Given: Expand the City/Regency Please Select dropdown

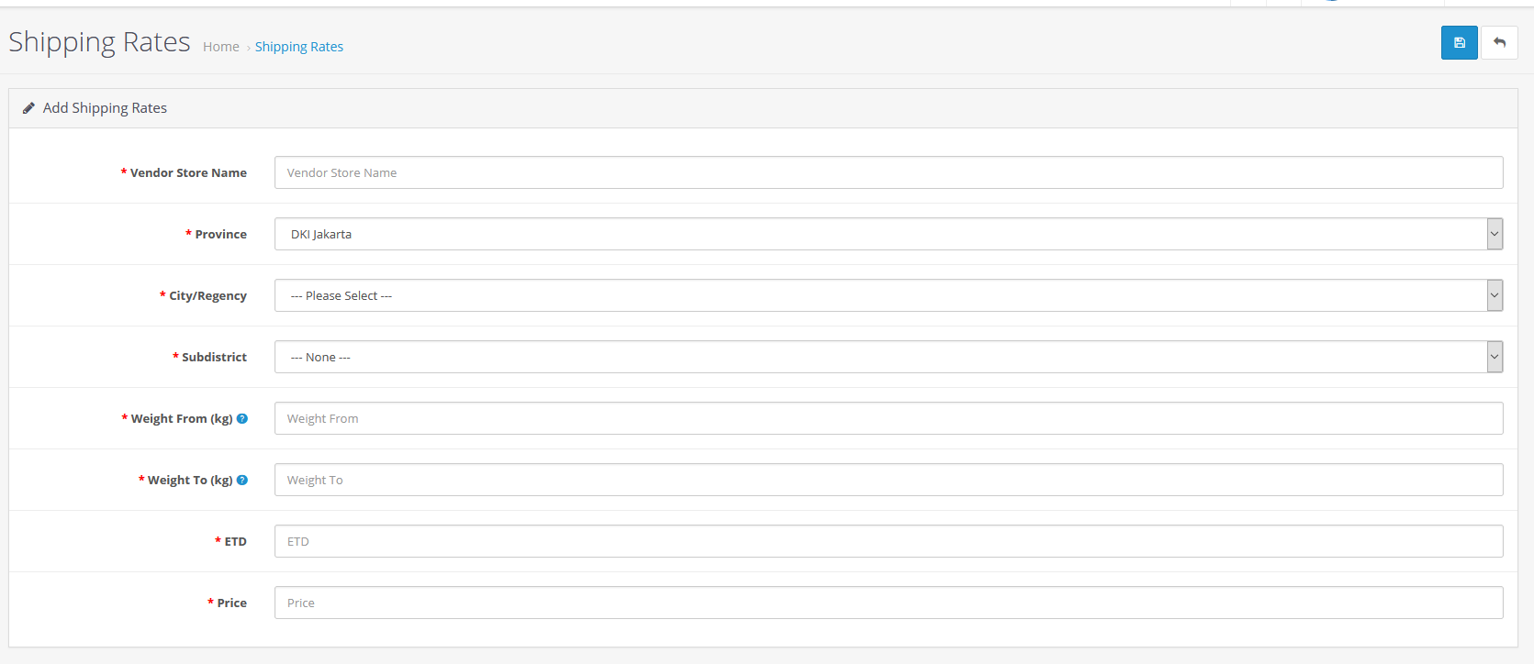Looking at the screenshot, I should tap(888, 295).
